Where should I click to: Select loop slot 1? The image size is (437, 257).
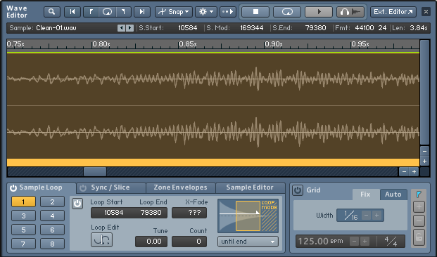tap(23, 202)
